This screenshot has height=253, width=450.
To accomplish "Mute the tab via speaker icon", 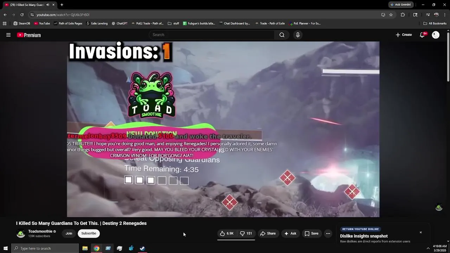I will pyautogui.click(x=48, y=5).
